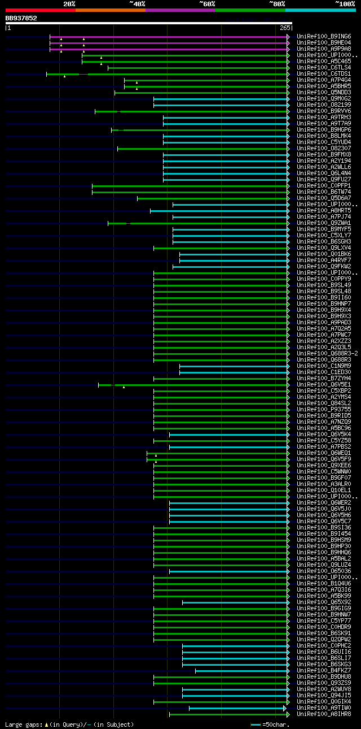Open hit UniRef100_C6TDS1
361x729 pixels.
click(x=324, y=74)
